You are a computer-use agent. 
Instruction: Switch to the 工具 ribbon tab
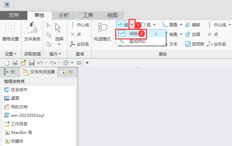click(x=88, y=15)
